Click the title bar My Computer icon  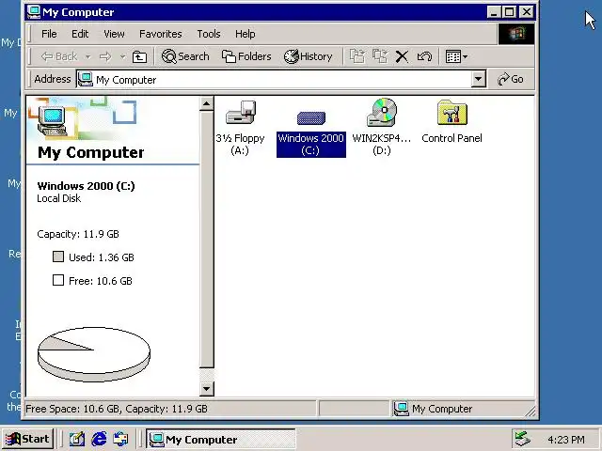click(x=34, y=12)
